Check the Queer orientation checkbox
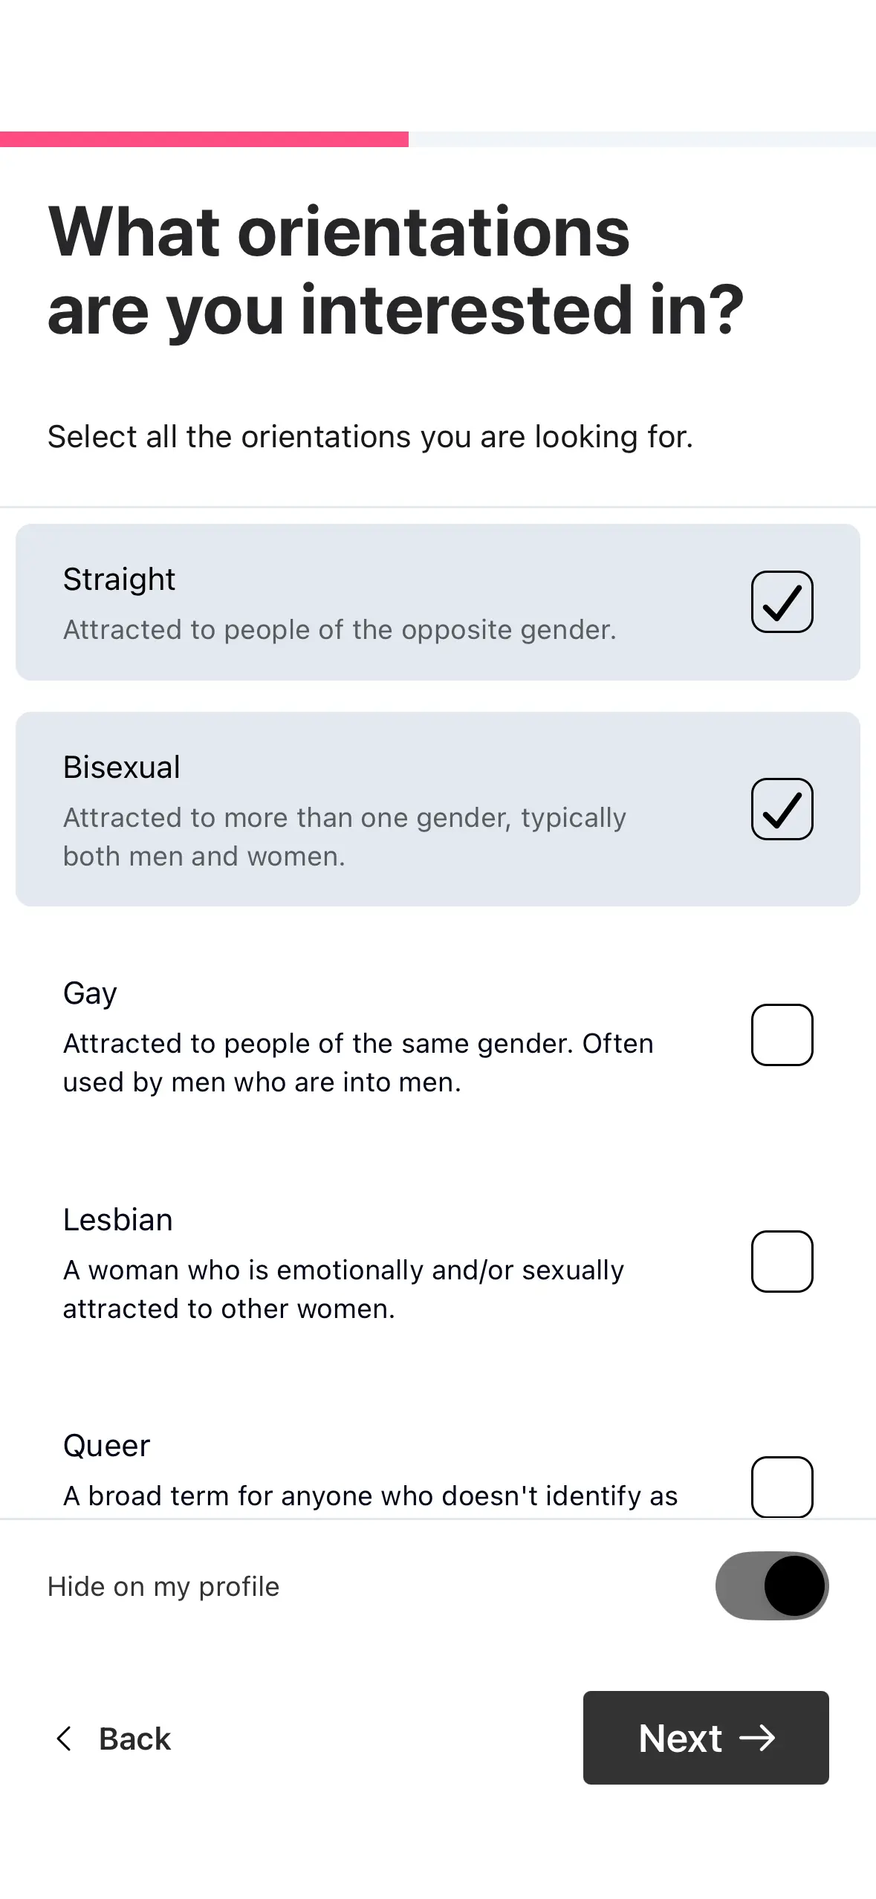 [x=782, y=1487]
